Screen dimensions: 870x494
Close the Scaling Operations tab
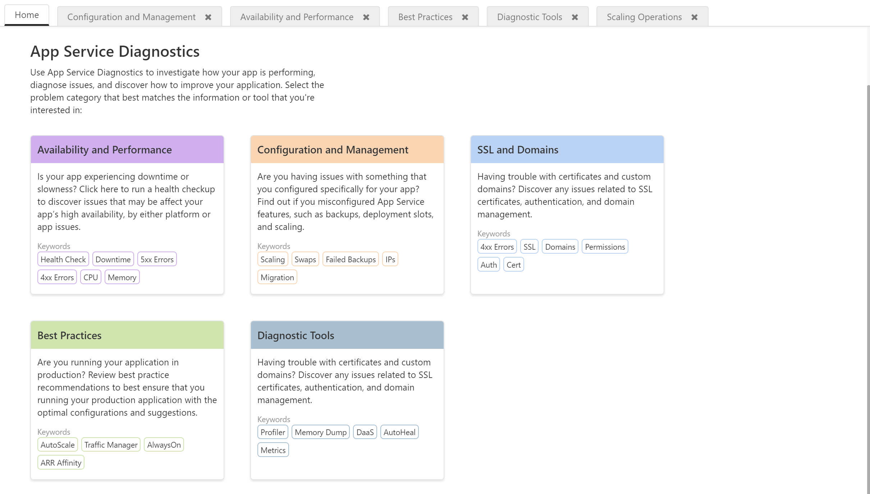click(x=694, y=17)
